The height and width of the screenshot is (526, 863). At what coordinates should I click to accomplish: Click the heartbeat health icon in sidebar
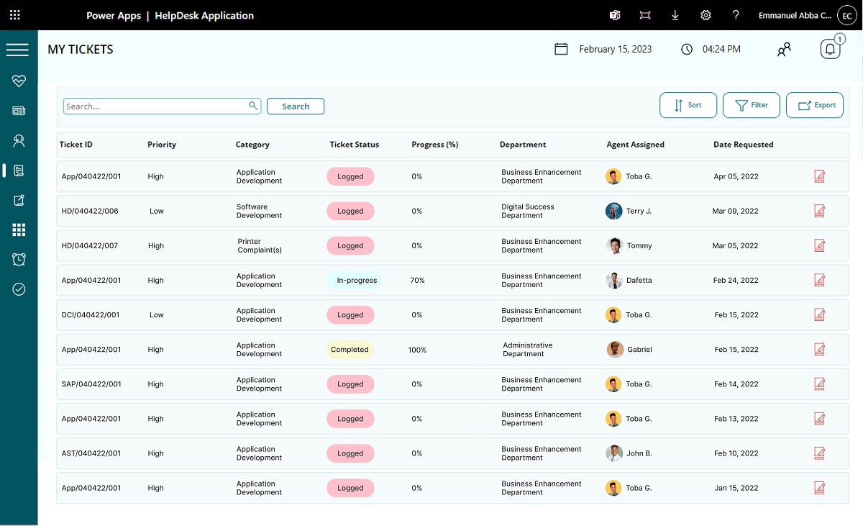[x=19, y=81]
